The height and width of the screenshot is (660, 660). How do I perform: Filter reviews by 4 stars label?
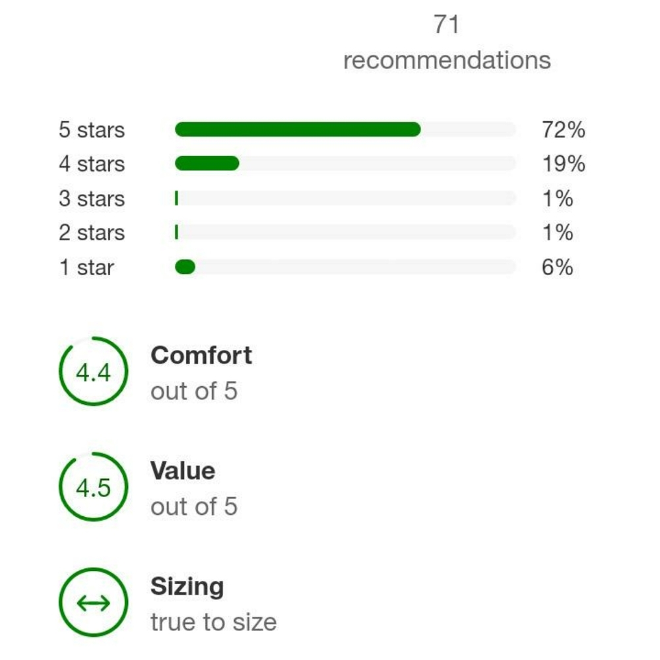click(x=91, y=164)
